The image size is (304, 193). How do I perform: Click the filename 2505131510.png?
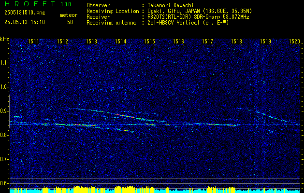25,13
